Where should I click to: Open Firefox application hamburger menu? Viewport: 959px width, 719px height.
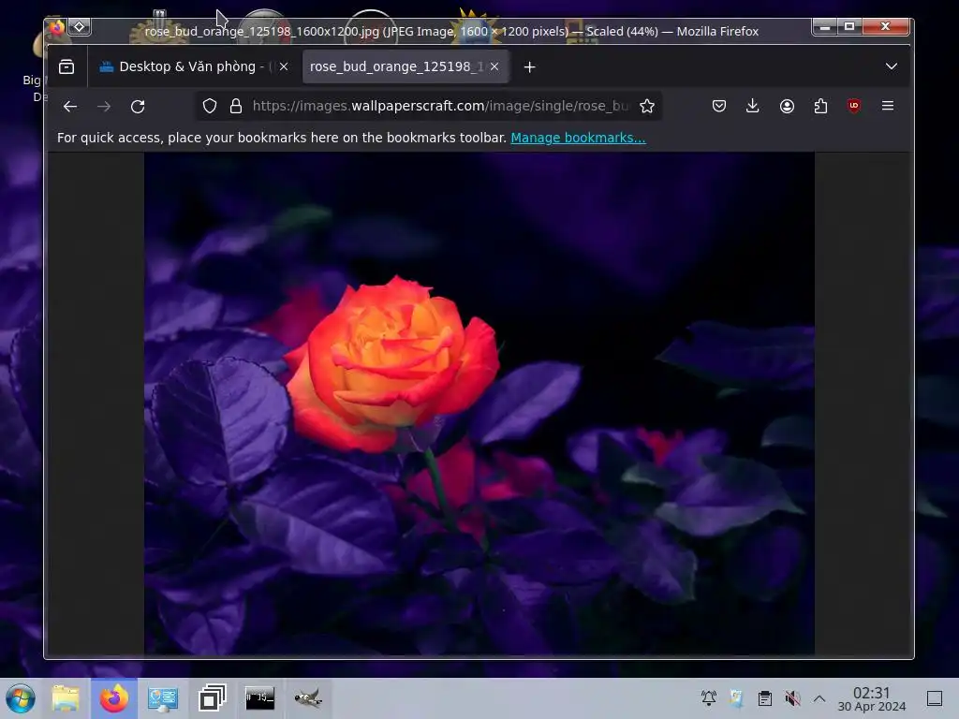(x=888, y=107)
